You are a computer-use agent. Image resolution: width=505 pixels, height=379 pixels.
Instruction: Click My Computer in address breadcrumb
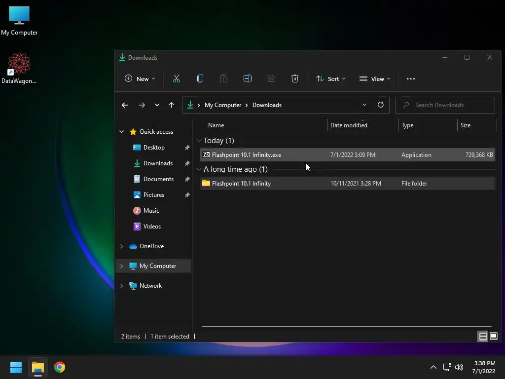pyautogui.click(x=223, y=105)
